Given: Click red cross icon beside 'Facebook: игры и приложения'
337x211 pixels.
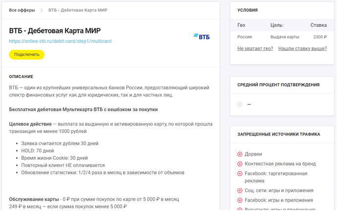Looking at the screenshot, I should (x=240, y=200).
